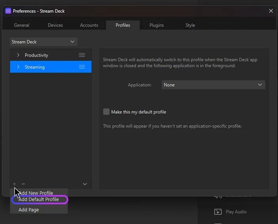Select the Profiles tab
278x224 pixels.
123,25
